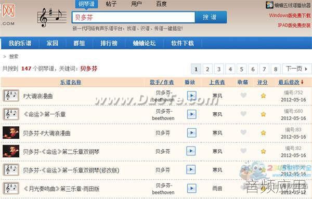
Task: Go to results page 6
Action: click(253, 69)
